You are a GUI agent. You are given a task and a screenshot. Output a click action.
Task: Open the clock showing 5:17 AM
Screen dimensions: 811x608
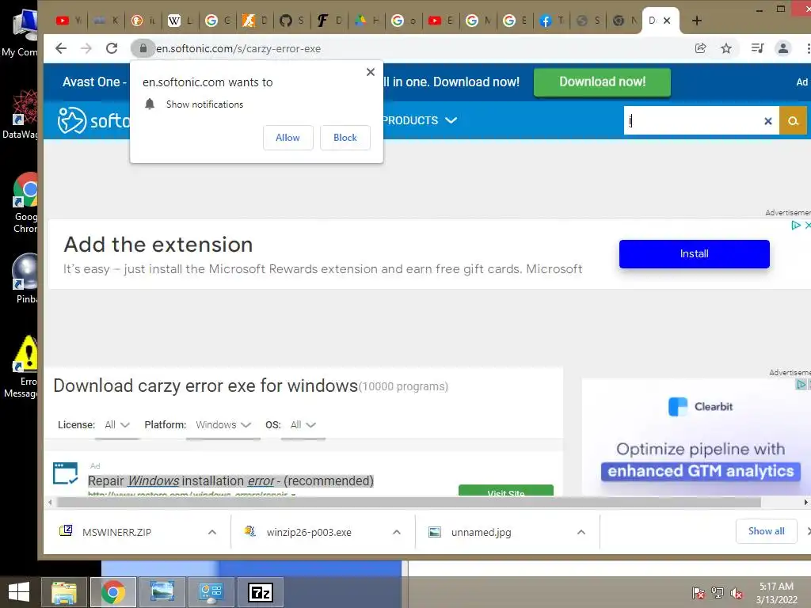776,593
